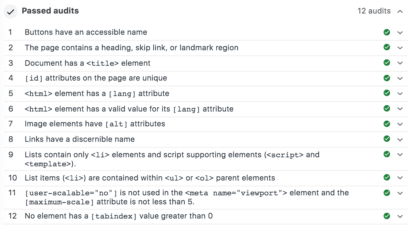The image size is (412, 225).
Task: Click green check icon for unique id audit
Action: coord(386,78)
